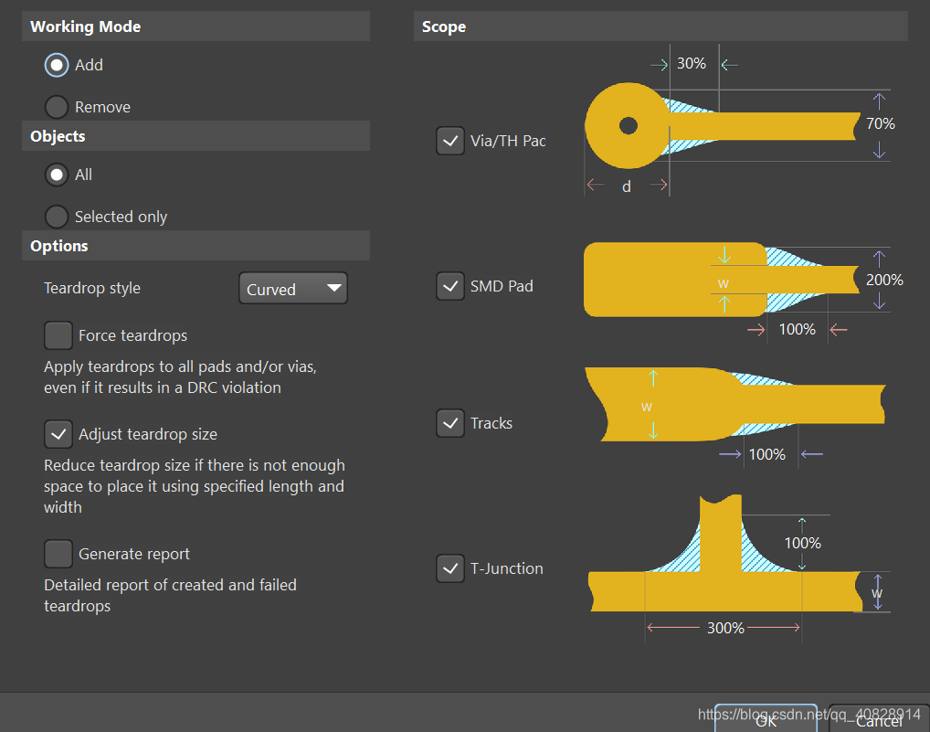Edit the T-Junction 300% length value
This screenshot has height=732, width=930.
coord(725,628)
